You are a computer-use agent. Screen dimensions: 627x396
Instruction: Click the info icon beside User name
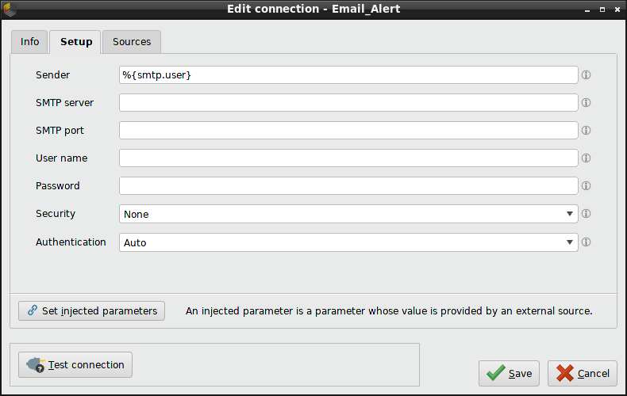587,158
